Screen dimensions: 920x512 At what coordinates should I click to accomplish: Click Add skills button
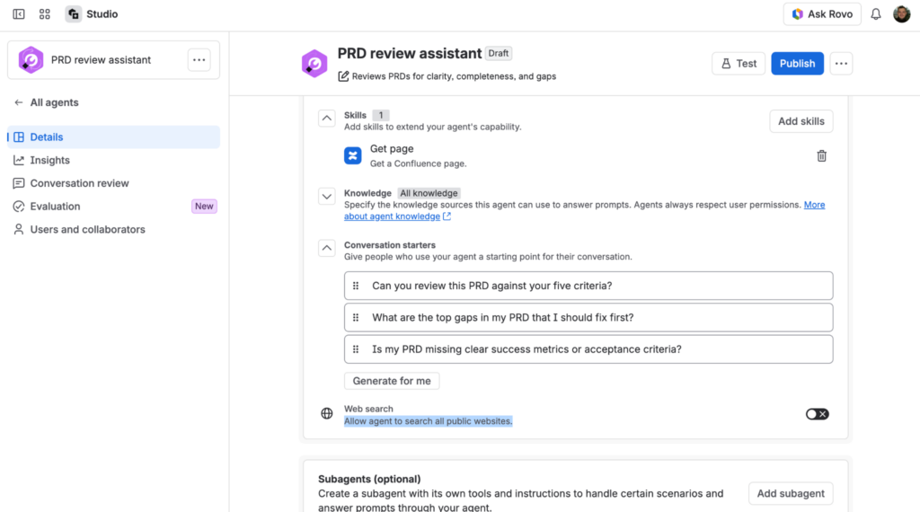801,121
